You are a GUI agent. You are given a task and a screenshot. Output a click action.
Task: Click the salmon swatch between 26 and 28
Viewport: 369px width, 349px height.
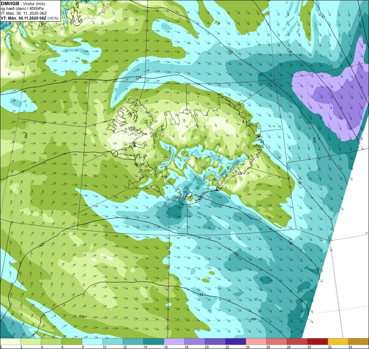(276, 342)
